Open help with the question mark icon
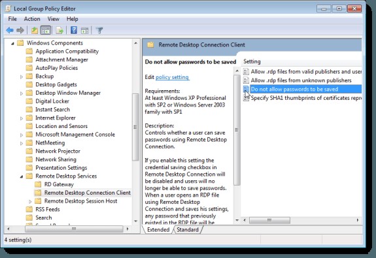The height and width of the screenshot is (258, 376). pos(74,30)
